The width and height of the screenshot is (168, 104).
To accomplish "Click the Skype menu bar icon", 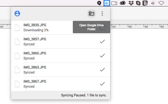I will coord(138,3).
